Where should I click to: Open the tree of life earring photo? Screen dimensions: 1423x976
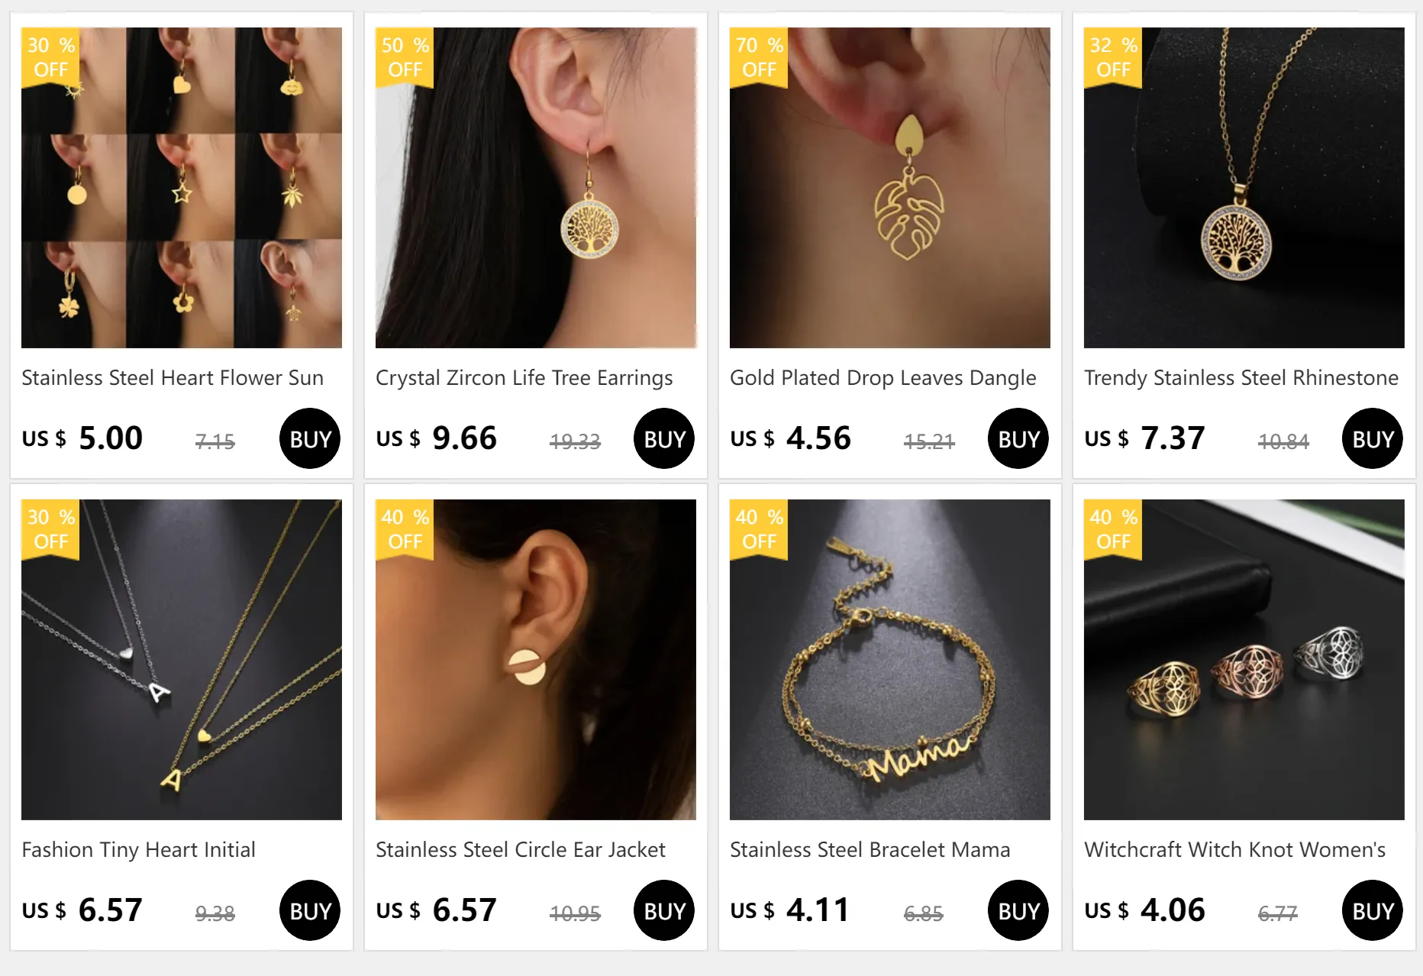[536, 188]
